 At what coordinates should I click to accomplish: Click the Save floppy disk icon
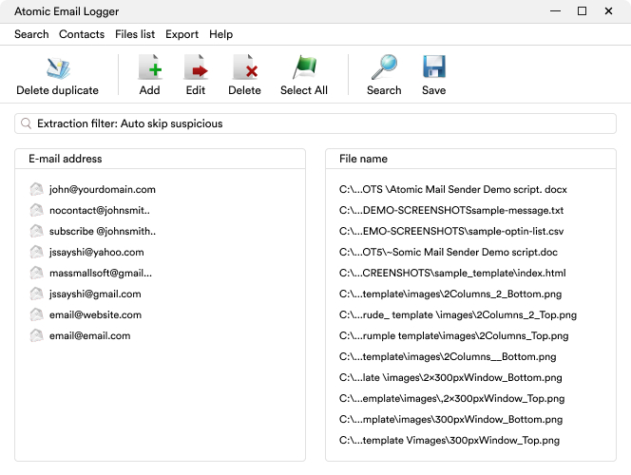(x=433, y=68)
